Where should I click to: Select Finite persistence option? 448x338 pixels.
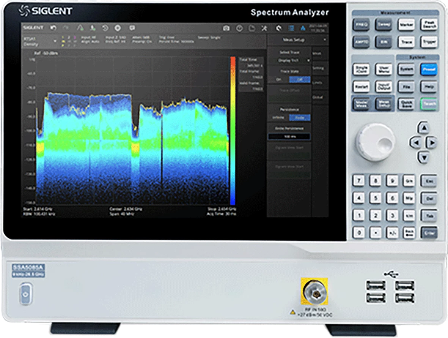pyautogui.click(x=300, y=118)
